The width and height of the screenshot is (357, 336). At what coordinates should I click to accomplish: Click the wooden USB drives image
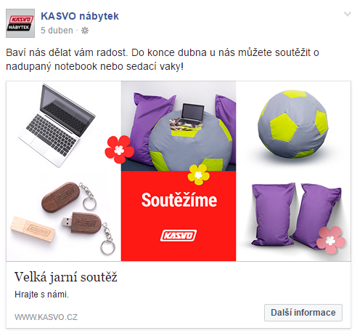[x=63, y=217]
